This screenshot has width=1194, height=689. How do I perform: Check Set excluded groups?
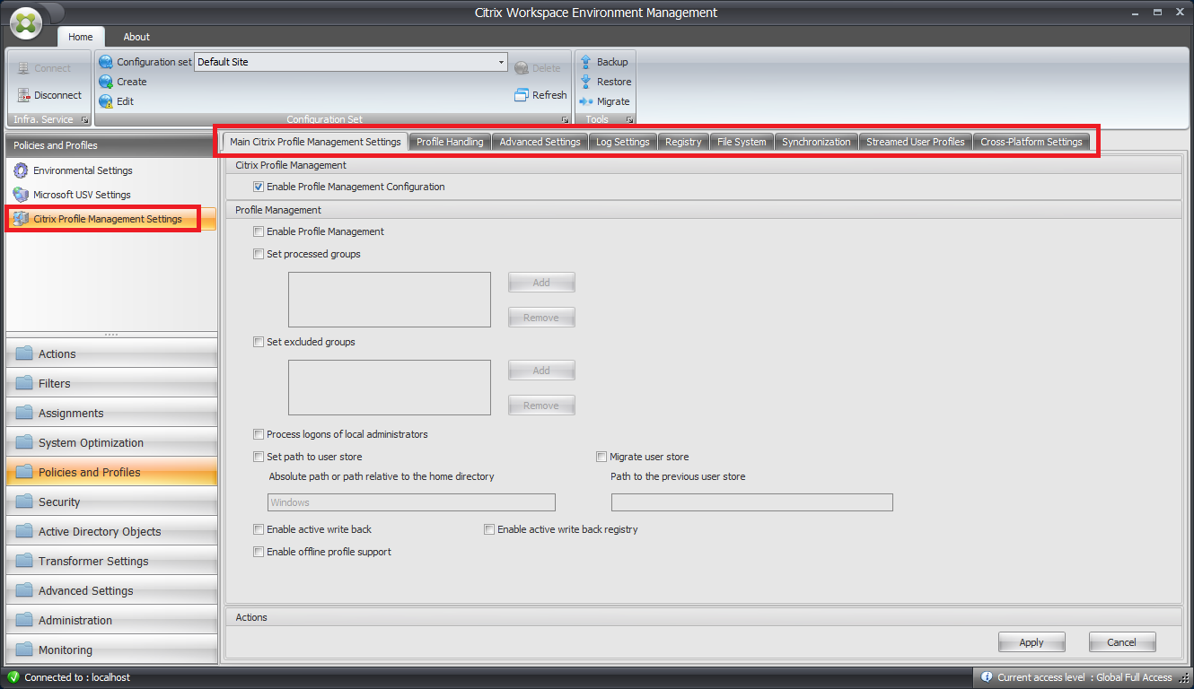[259, 342]
